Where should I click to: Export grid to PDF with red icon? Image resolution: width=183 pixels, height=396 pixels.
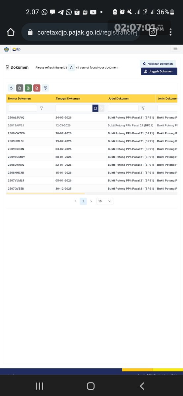[x=37, y=88]
